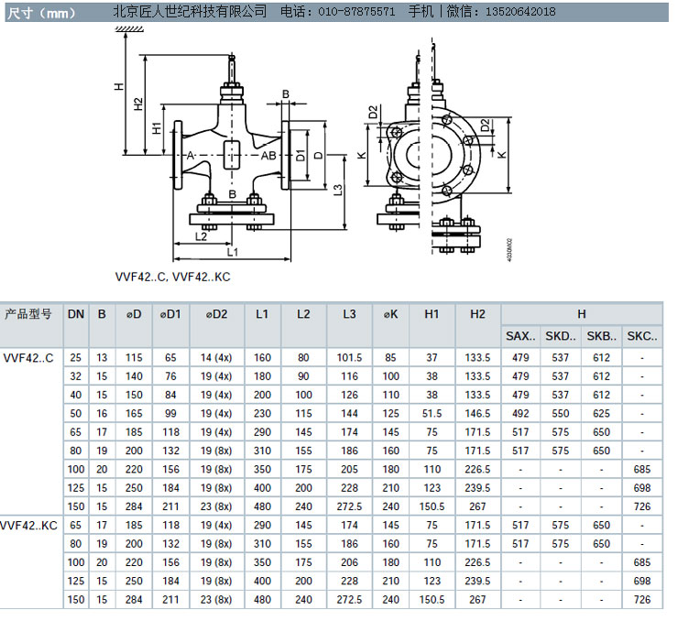This screenshot has height=621, width=678.
Task: Click the VVF42..KC product model label
Action: pos(29,526)
